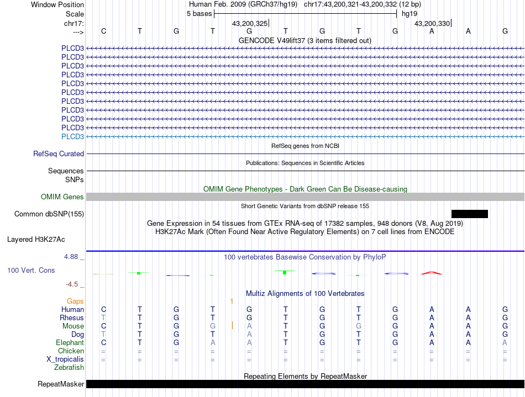Select the Layered H3K27Ac track label
525x397 pixels.
[x=36, y=240]
